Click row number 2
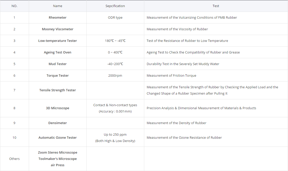This screenshot has height=171, width=288. (14, 29)
